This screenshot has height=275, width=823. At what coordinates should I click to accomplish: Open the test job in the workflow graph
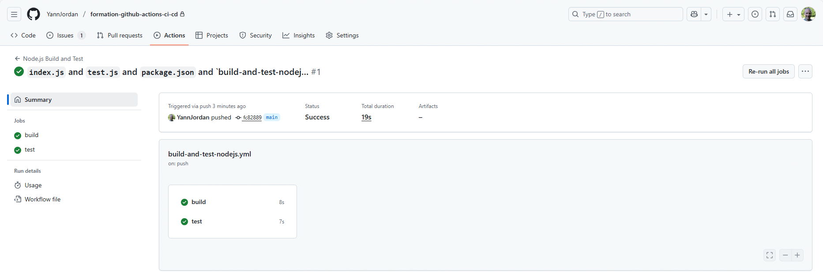tap(233, 221)
